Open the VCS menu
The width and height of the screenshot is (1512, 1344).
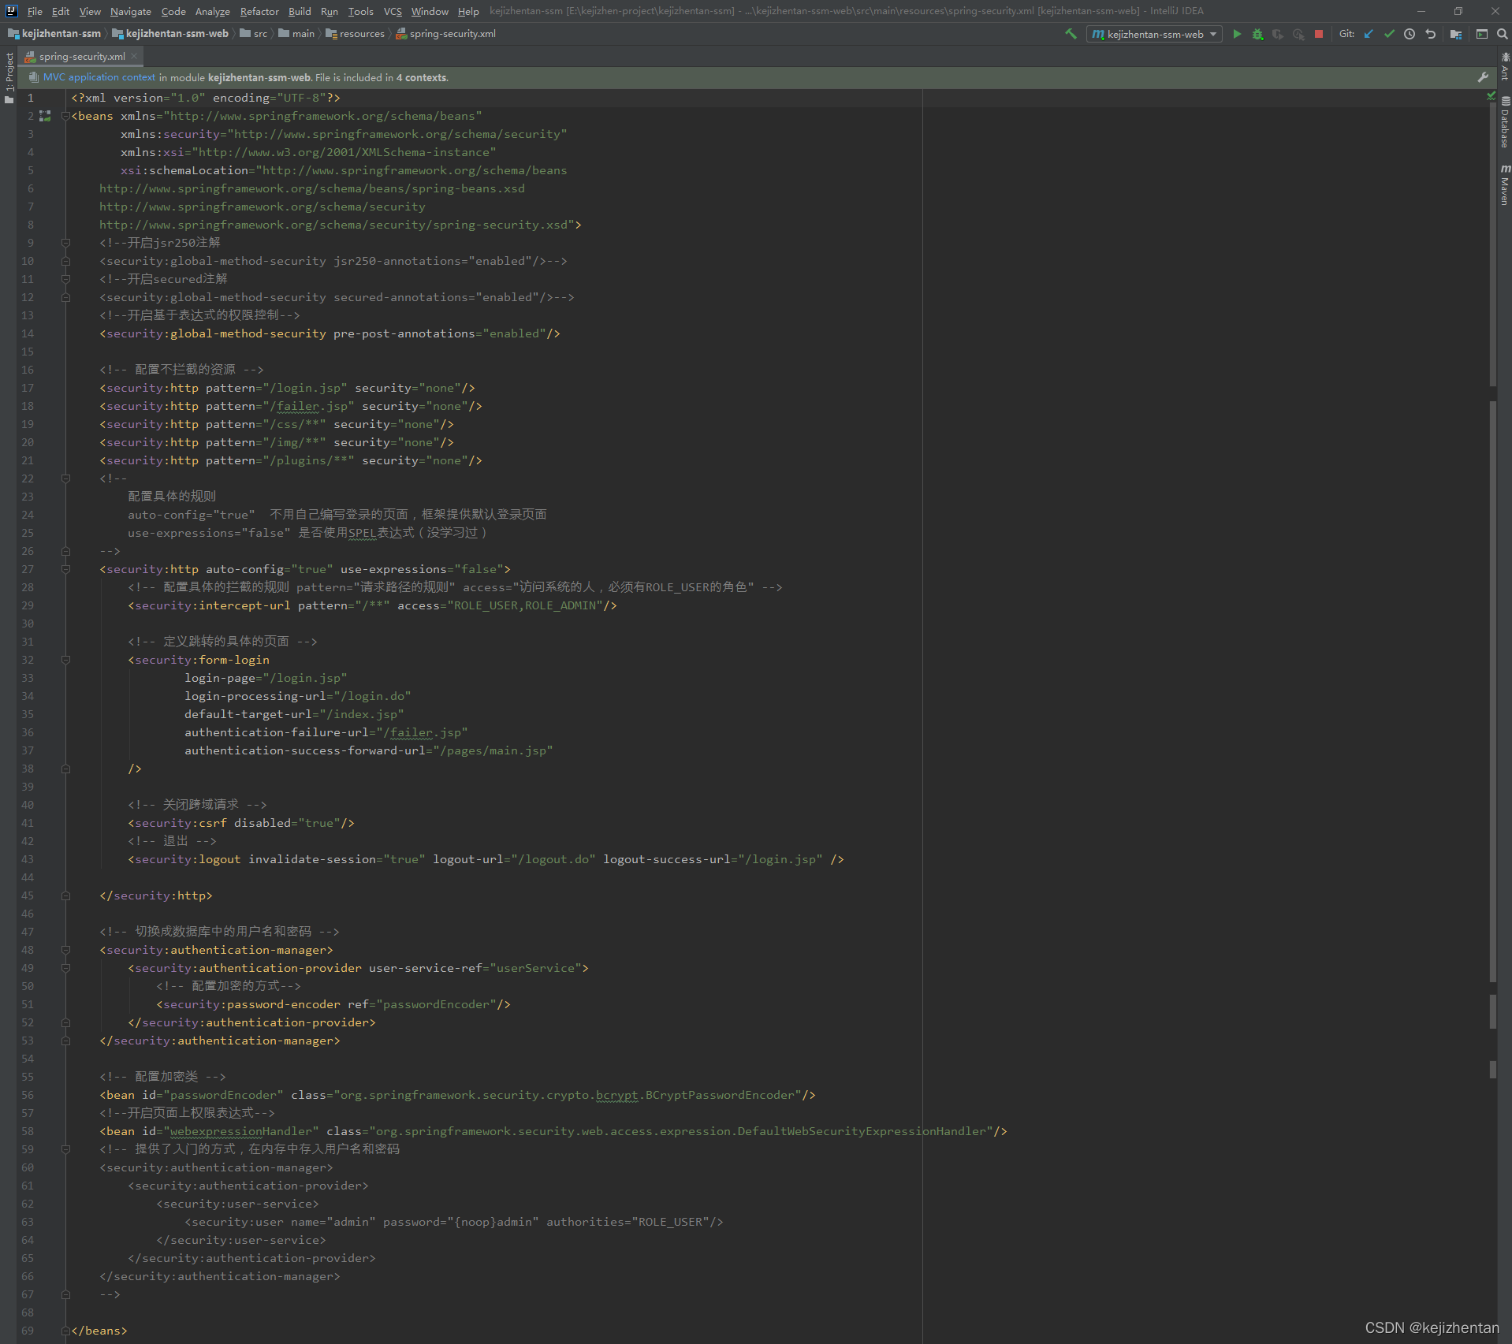point(393,11)
